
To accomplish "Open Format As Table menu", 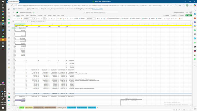I will coord(136,19).
